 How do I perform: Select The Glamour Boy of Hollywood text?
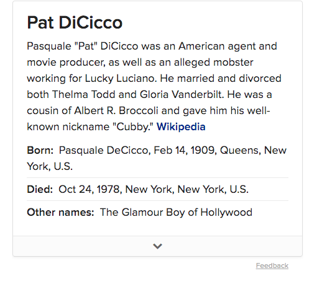pyautogui.click(x=176, y=213)
